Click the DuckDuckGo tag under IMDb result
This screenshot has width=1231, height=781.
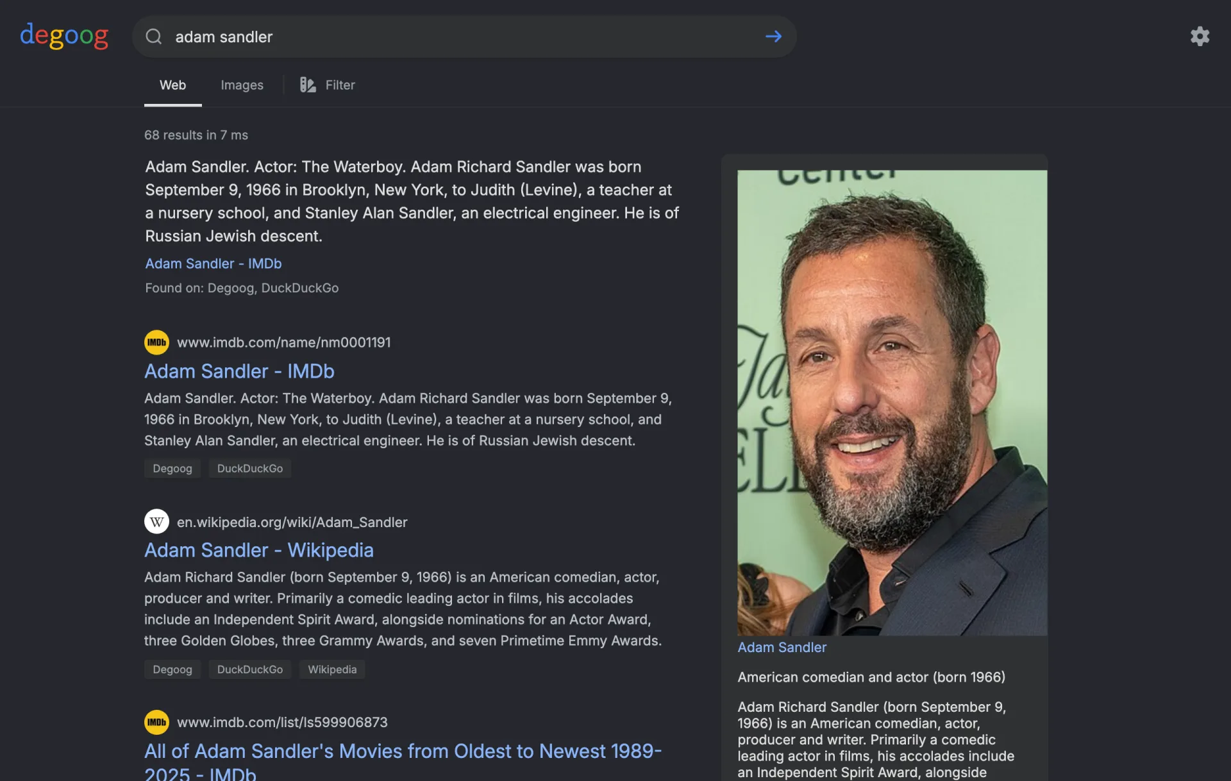pos(249,469)
